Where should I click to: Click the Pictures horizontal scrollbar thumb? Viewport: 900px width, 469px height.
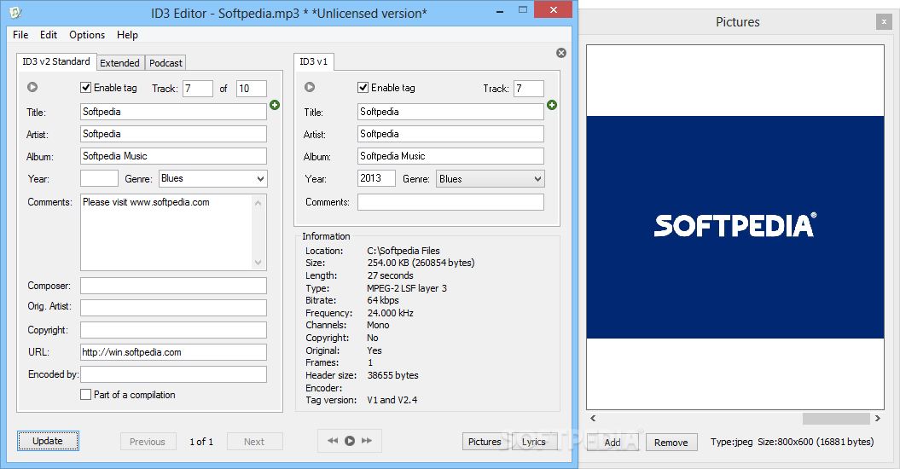(836, 419)
